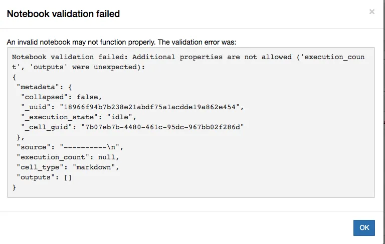Click the "source" key line
This screenshot has width=385, height=244.
tap(69, 147)
